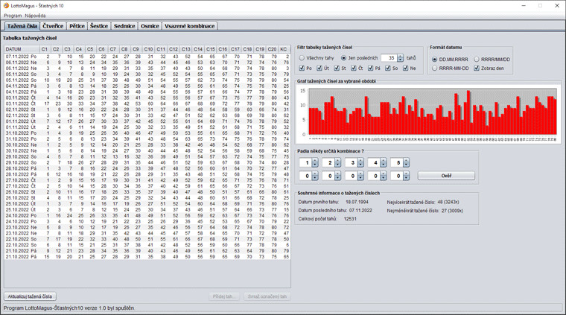Open the Nápověda menu

[35, 15]
